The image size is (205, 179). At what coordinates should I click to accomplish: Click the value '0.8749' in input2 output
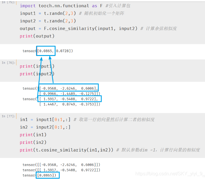(x=68, y=104)
